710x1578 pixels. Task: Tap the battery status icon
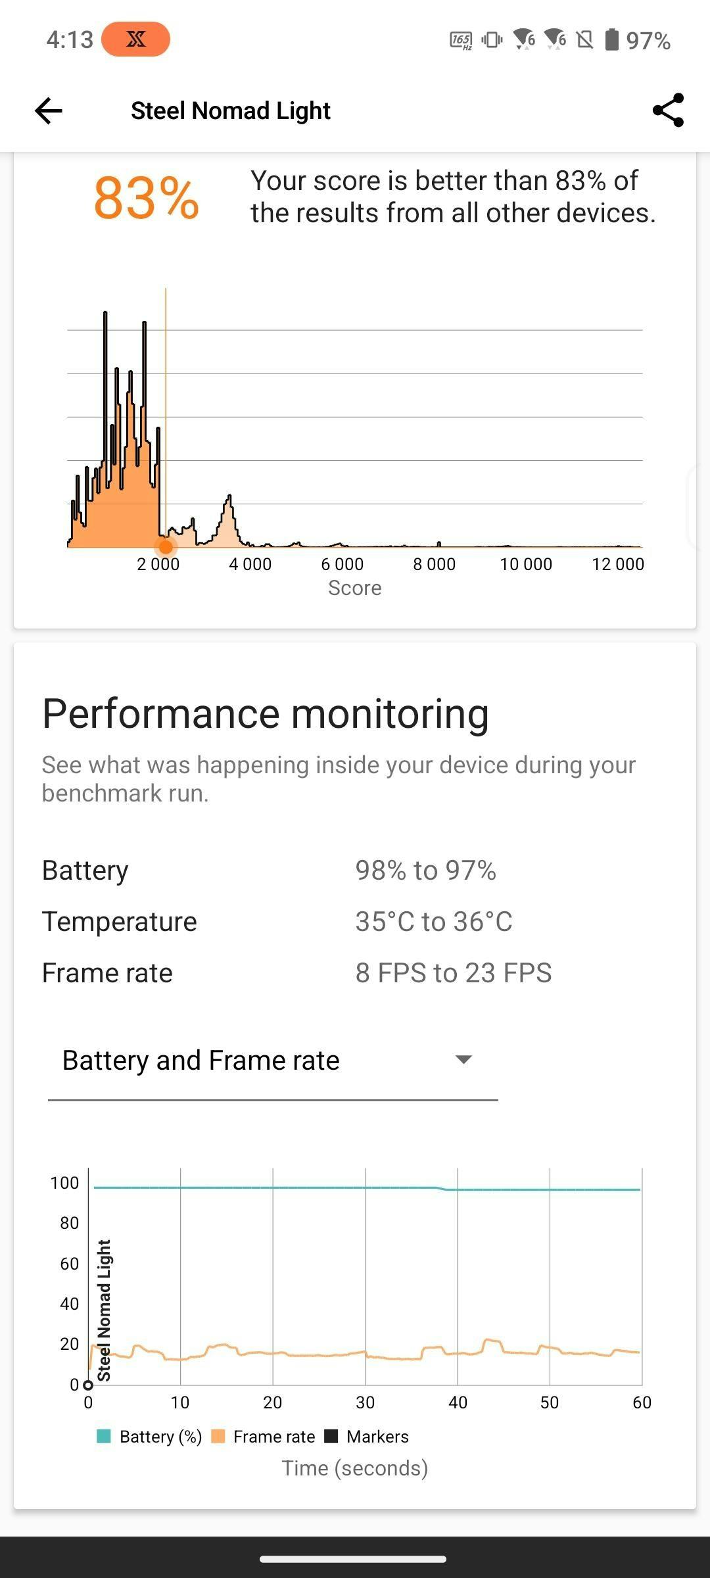(611, 39)
